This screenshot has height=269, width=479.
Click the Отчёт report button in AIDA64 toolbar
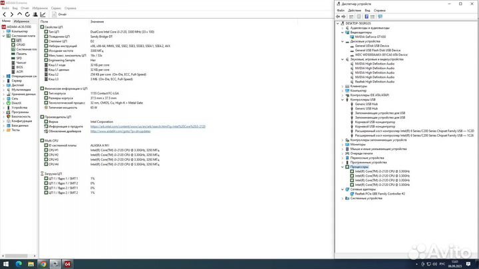[59, 15]
